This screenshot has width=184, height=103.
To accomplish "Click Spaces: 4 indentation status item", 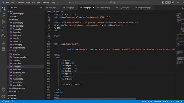I will (x=157, y=102).
